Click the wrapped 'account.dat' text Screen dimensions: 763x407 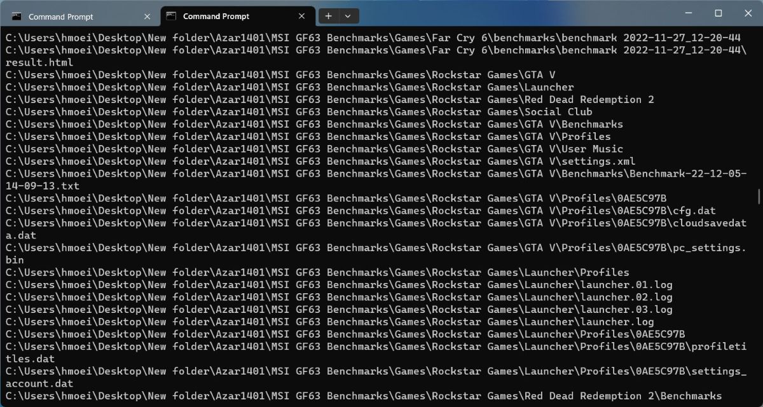pos(39,383)
